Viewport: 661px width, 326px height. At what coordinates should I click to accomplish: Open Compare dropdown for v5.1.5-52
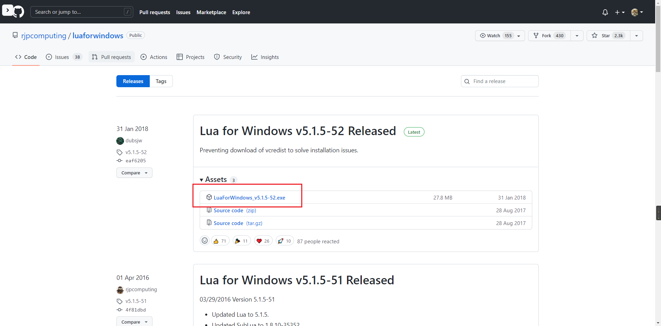(134, 173)
